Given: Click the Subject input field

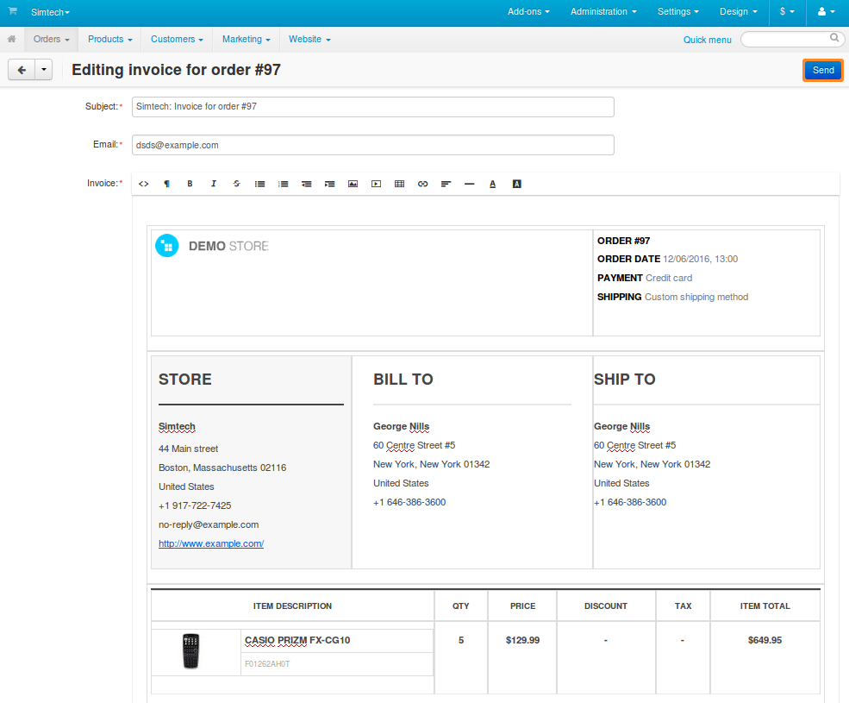Looking at the screenshot, I should point(373,107).
